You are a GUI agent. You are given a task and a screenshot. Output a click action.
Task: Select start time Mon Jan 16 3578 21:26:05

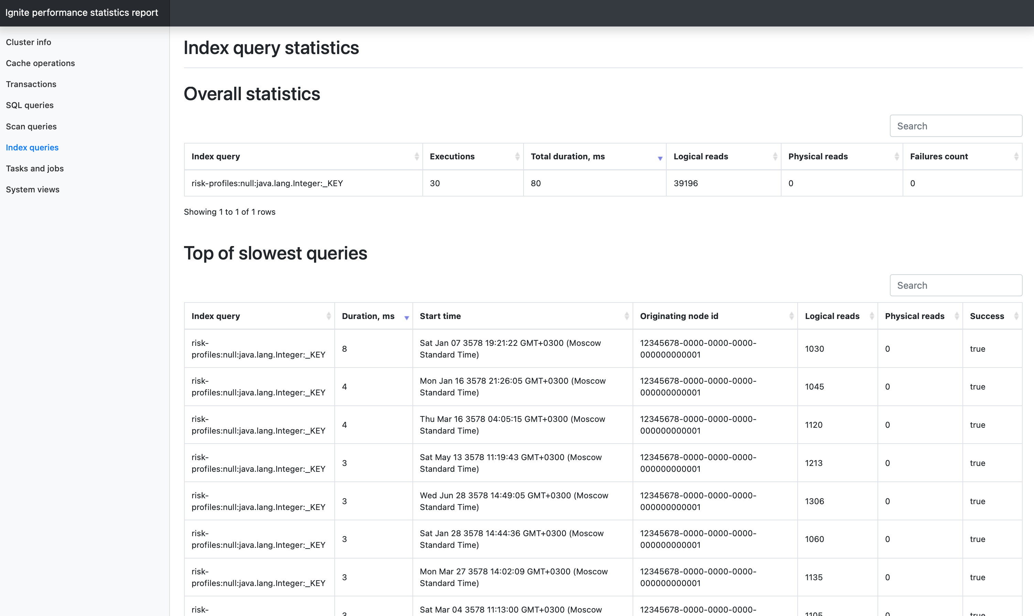[513, 386]
